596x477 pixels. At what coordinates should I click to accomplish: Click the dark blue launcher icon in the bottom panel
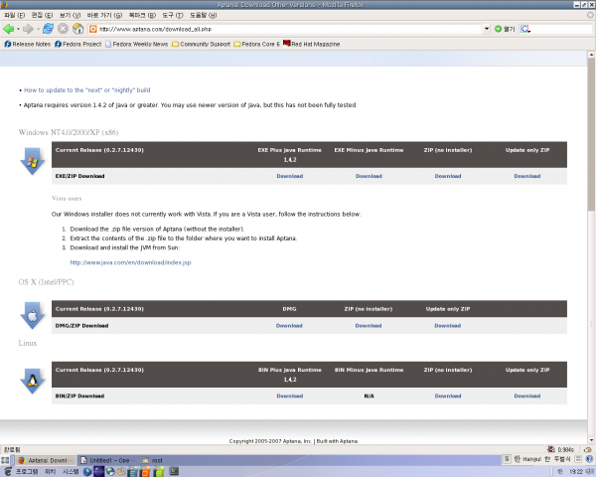(98, 472)
